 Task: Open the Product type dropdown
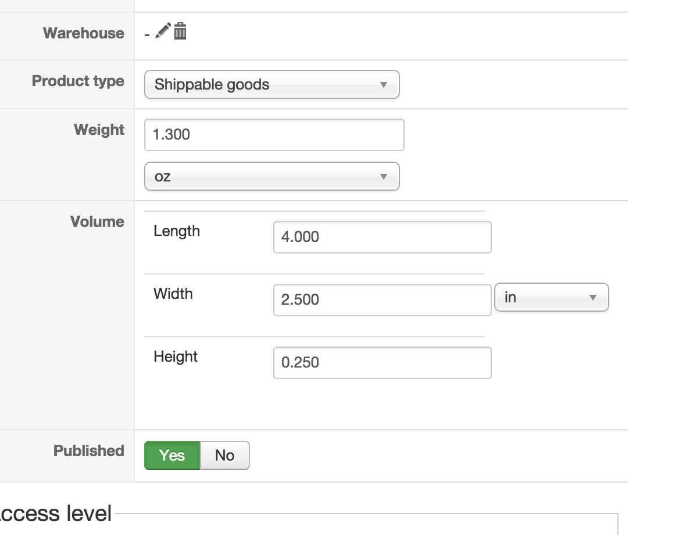(271, 85)
